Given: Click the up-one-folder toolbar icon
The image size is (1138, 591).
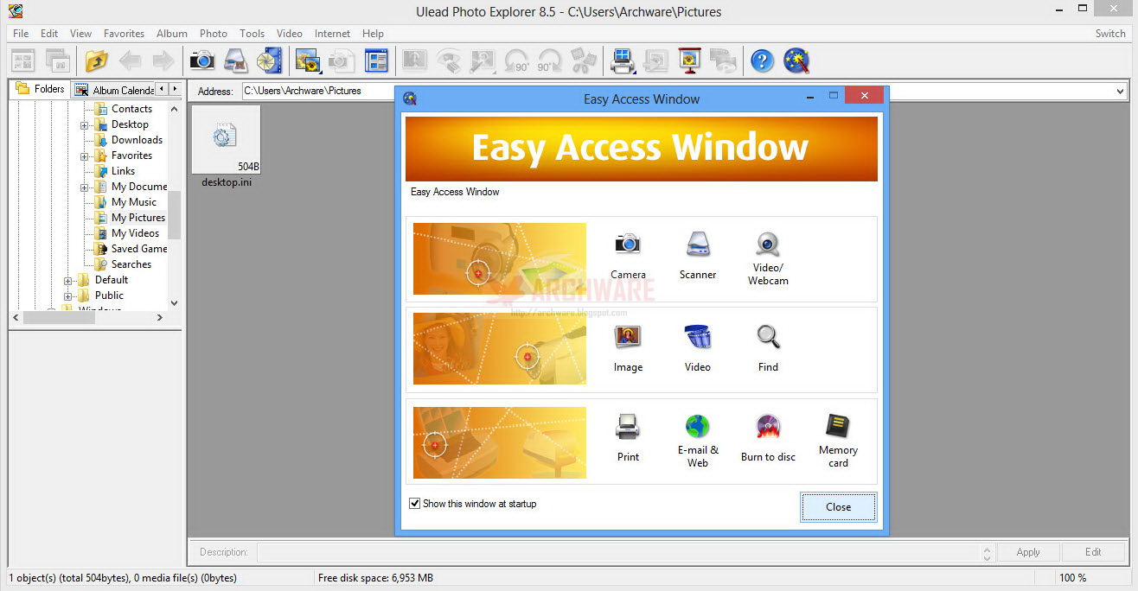Looking at the screenshot, I should click(97, 60).
